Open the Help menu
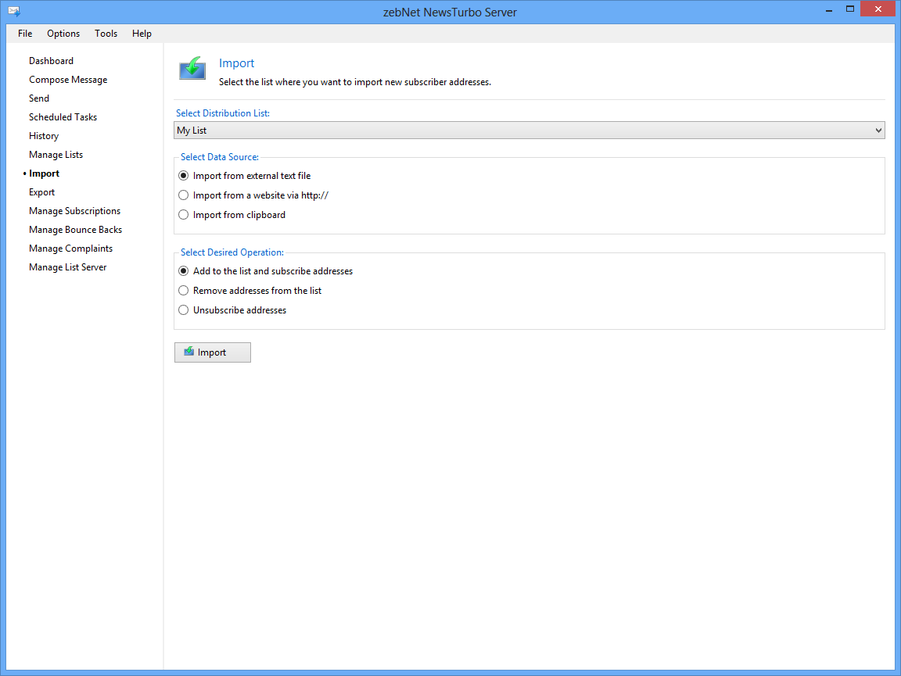Screen dimensions: 901x676 [x=142, y=34]
